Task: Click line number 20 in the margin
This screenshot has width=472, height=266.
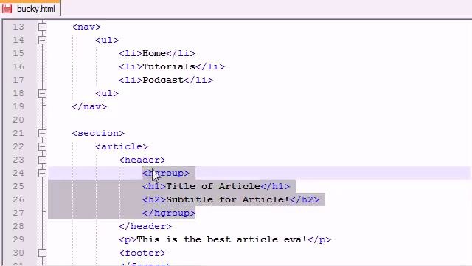Action: pos(18,120)
